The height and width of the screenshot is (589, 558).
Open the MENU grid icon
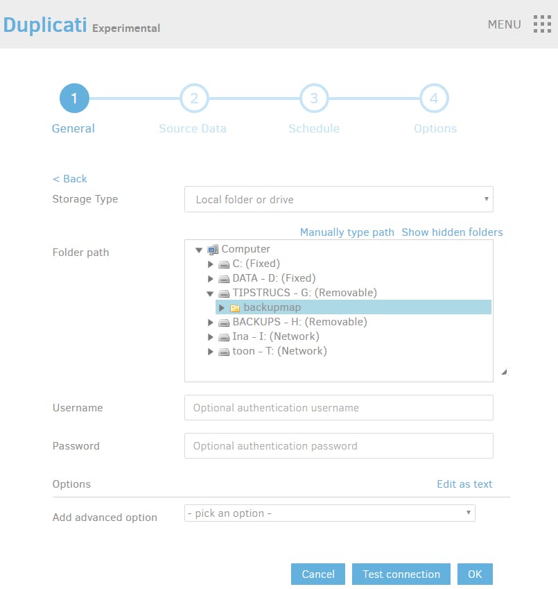542,24
